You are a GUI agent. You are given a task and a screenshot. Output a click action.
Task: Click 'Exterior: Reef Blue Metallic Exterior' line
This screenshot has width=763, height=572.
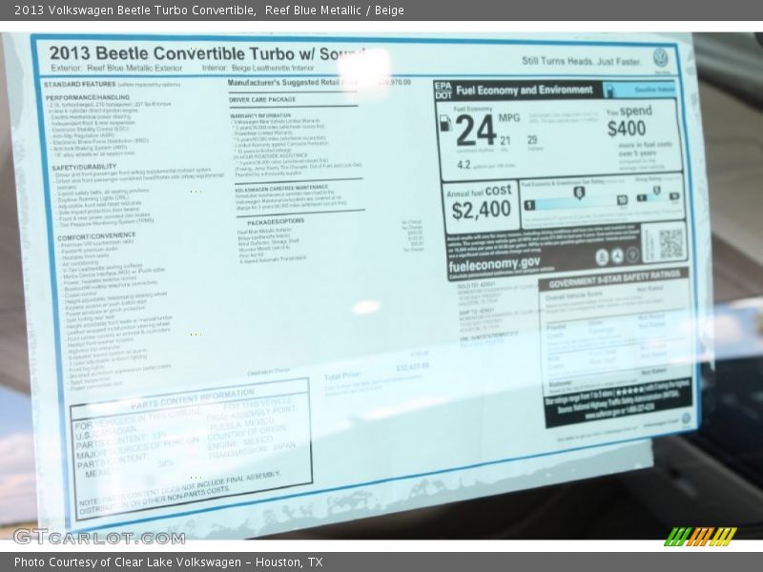pyautogui.click(x=116, y=68)
